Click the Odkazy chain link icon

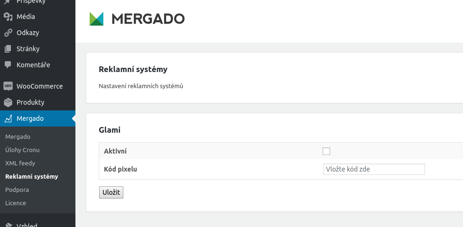[8, 33]
